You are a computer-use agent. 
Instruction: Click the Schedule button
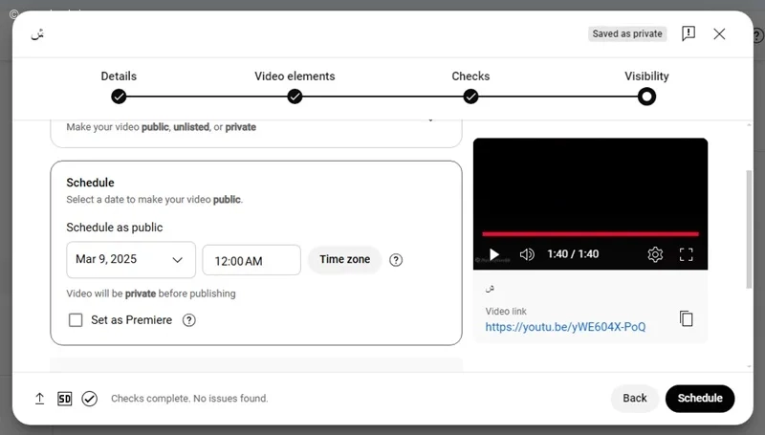[x=700, y=398]
